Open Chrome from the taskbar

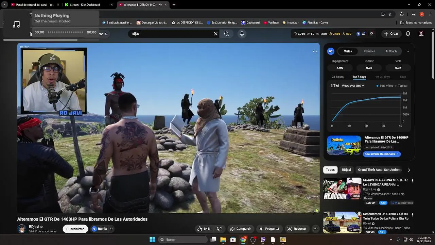[x=243, y=240]
